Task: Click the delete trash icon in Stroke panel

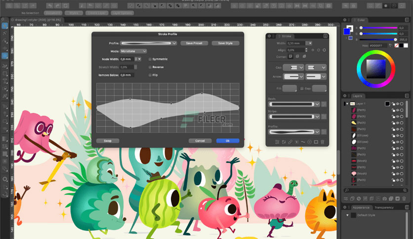Action: click(323, 142)
